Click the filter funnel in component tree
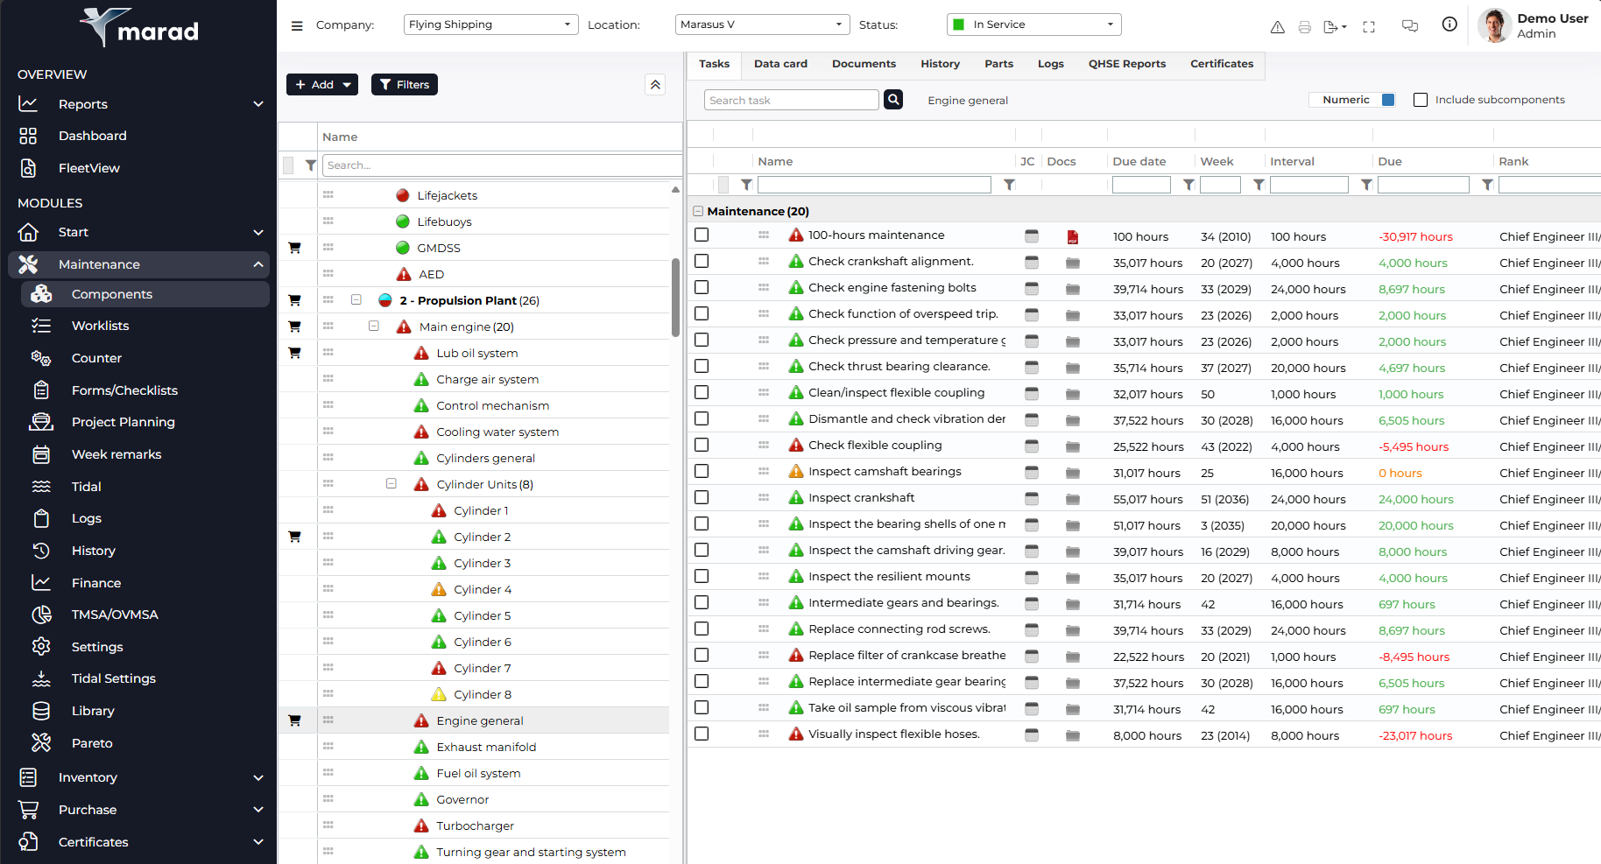 click(310, 165)
